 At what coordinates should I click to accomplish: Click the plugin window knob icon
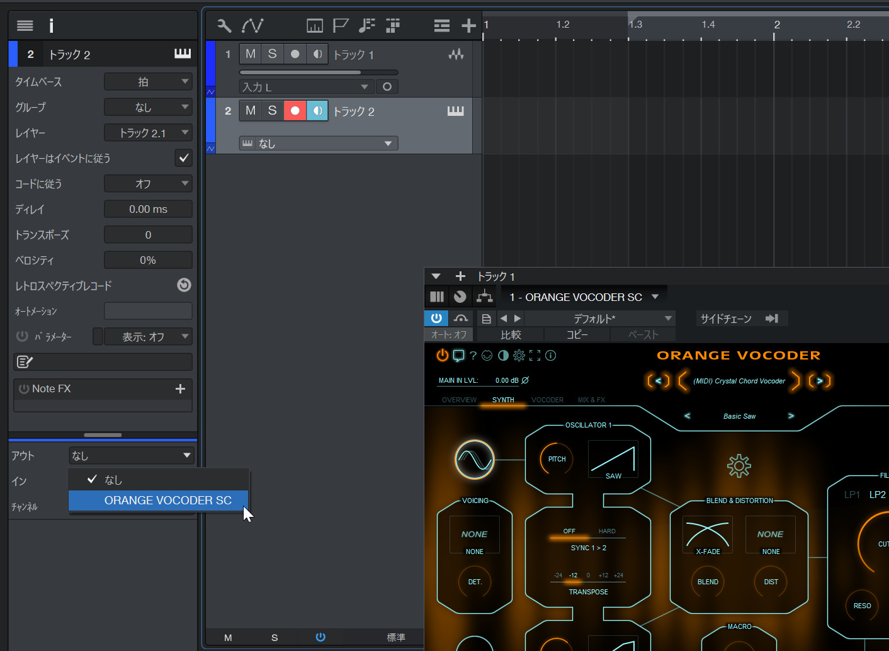point(460,297)
